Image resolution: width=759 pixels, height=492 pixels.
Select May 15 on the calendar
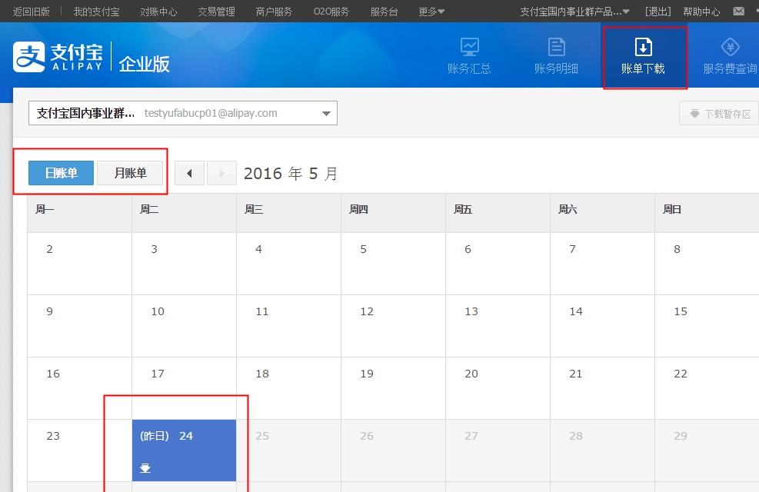coord(707,326)
